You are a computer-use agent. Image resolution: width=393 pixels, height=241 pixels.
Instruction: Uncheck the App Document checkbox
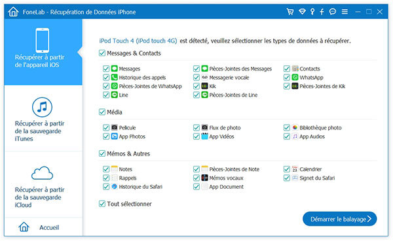pos(196,187)
